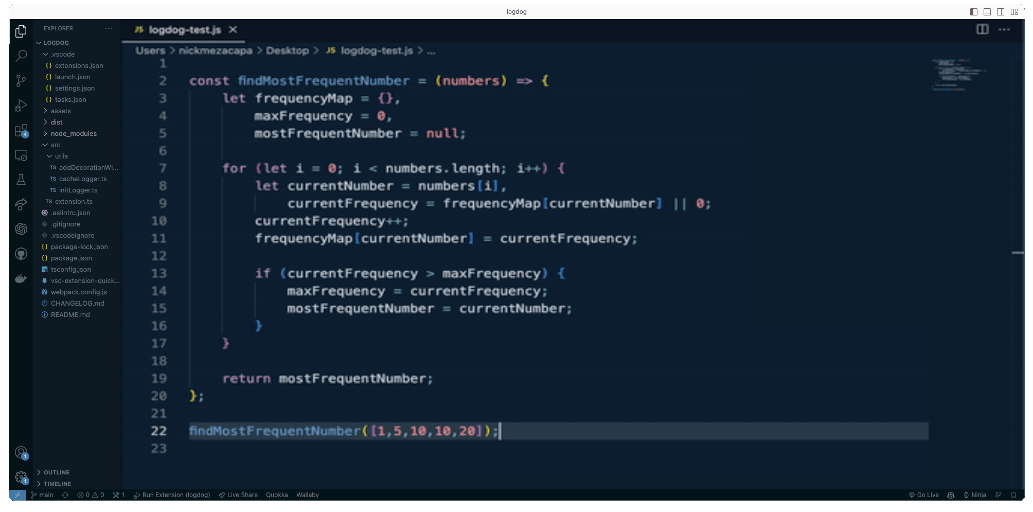Expand the TIMELINE section

[x=57, y=484]
